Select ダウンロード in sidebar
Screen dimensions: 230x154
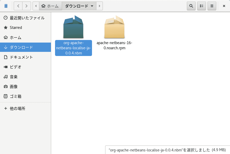(26, 47)
